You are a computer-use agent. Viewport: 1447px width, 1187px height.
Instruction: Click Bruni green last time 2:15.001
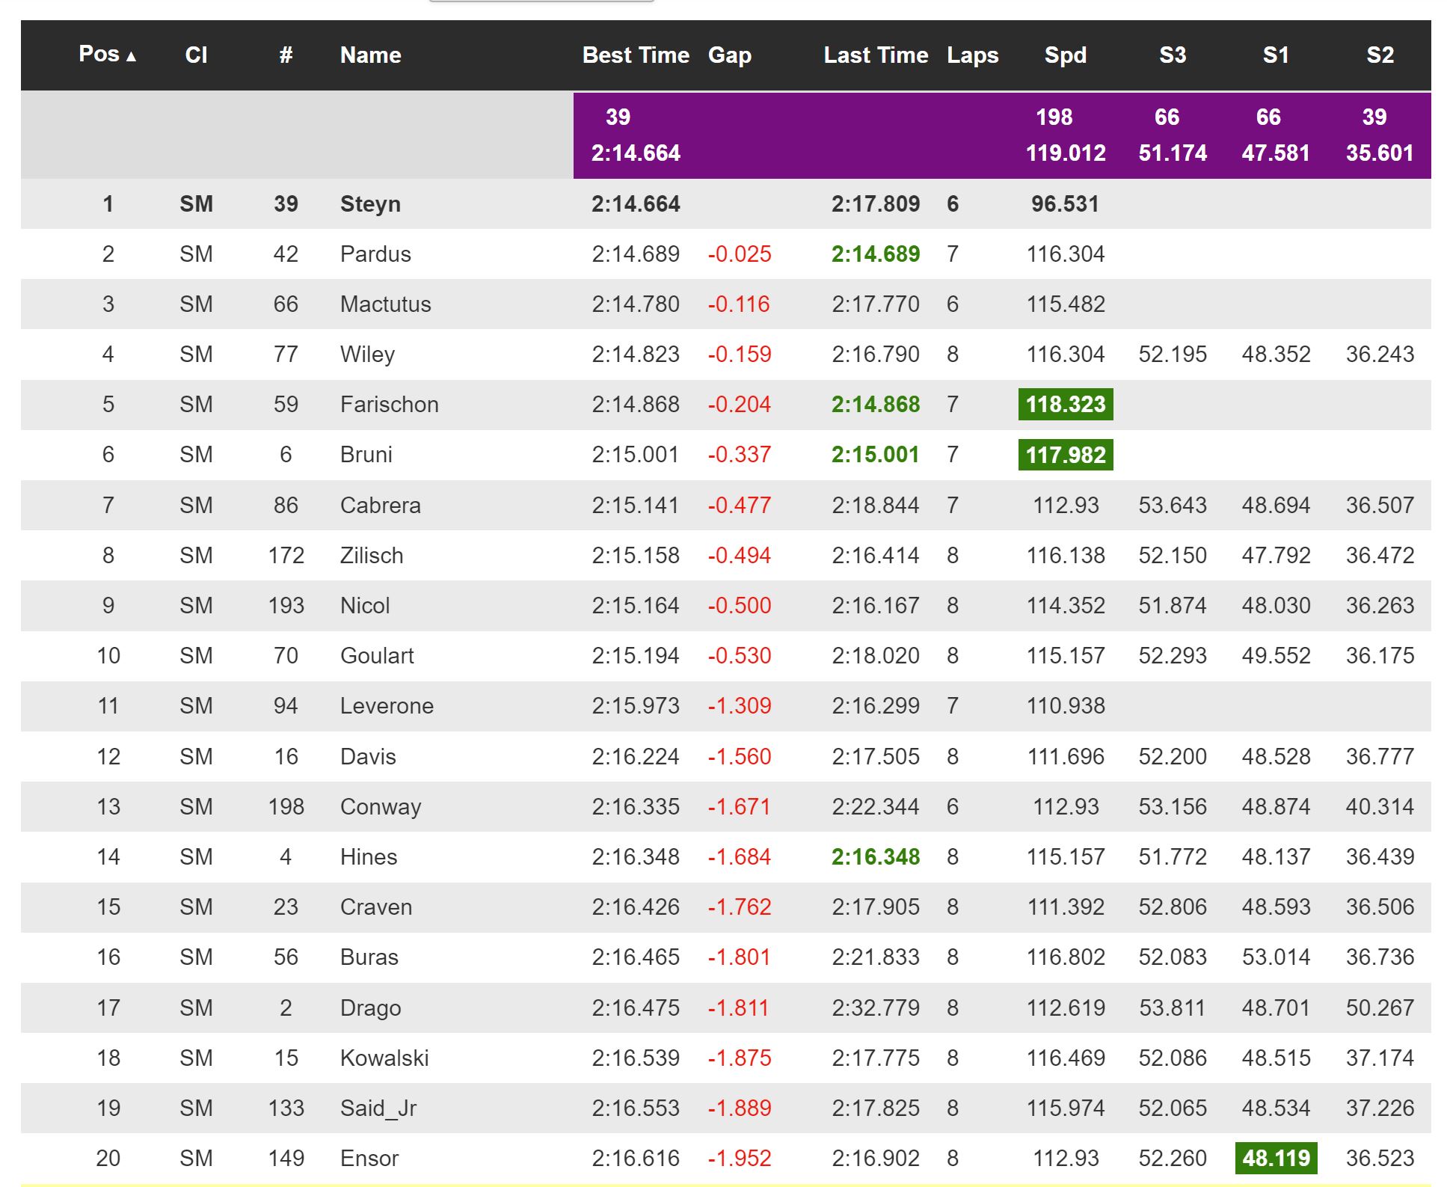(x=876, y=455)
